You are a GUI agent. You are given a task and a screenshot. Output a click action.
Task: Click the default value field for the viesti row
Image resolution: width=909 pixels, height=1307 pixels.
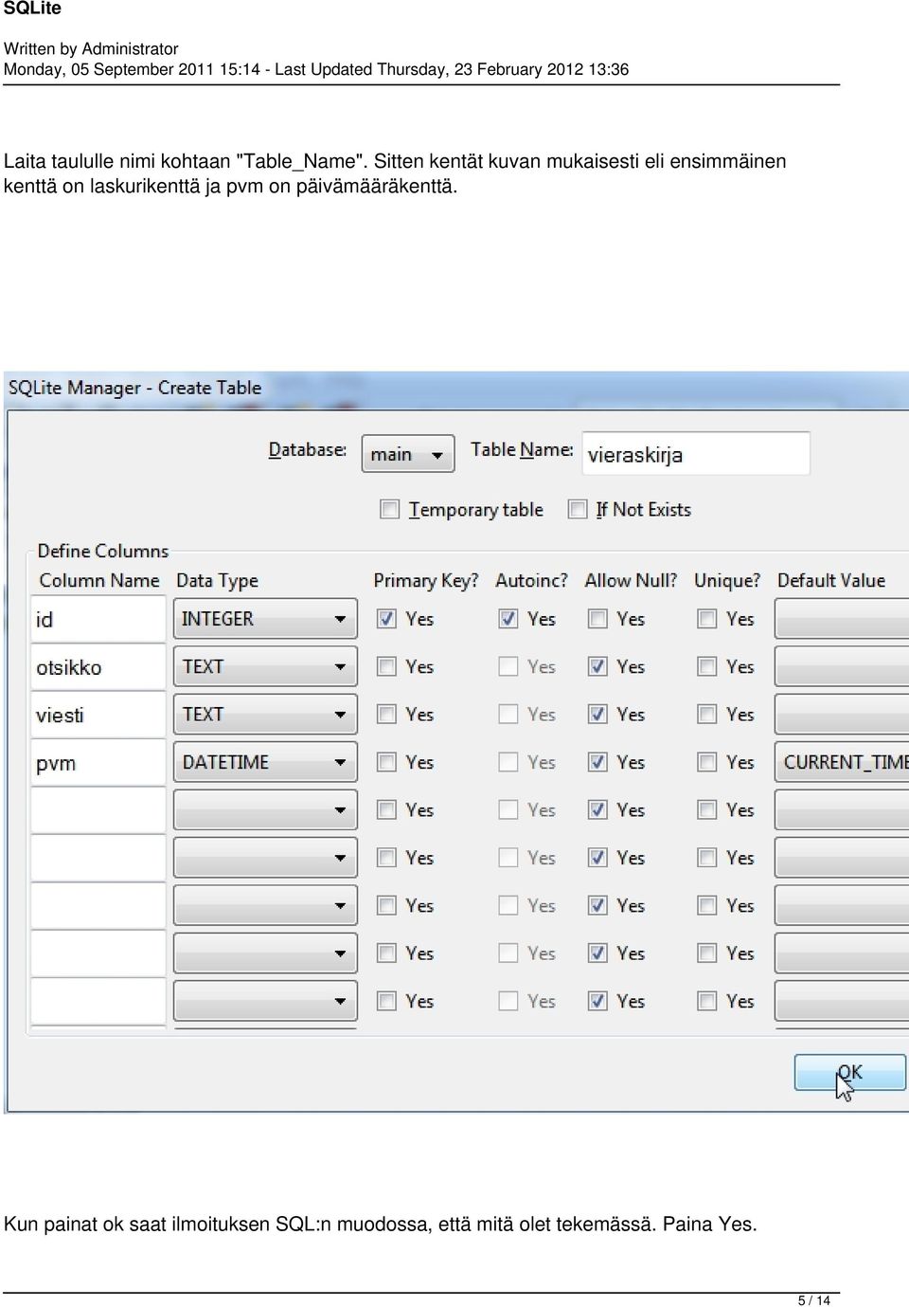842,714
